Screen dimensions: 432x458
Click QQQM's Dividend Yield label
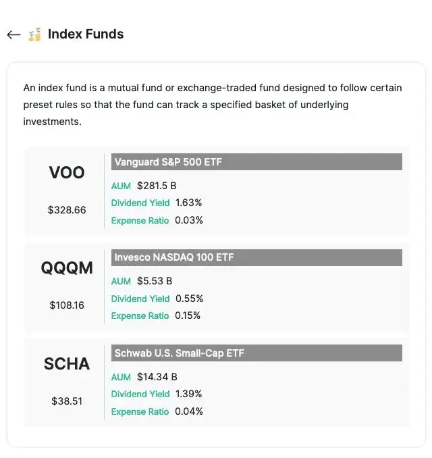(140, 299)
